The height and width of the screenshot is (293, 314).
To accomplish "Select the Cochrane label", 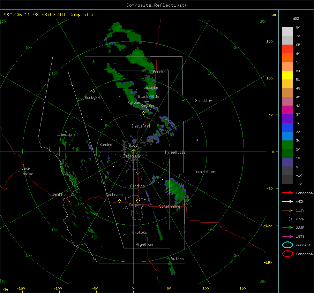I will [x=114, y=195].
